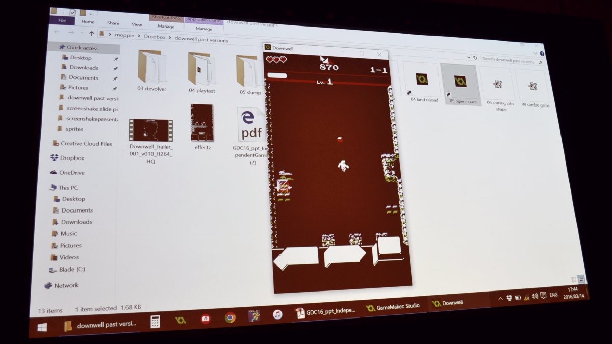
Task: Switch to the Downwell taskbar item
Action: [x=453, y=303]
